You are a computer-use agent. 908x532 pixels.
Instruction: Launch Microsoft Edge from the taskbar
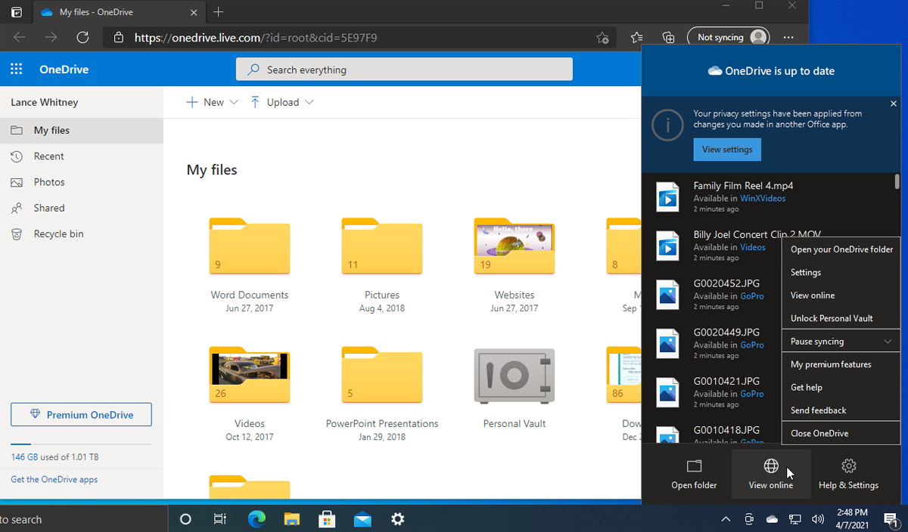(x=257, y=519)
